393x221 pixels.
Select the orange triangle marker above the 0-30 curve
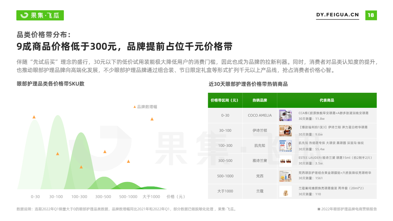coord(34,117)
